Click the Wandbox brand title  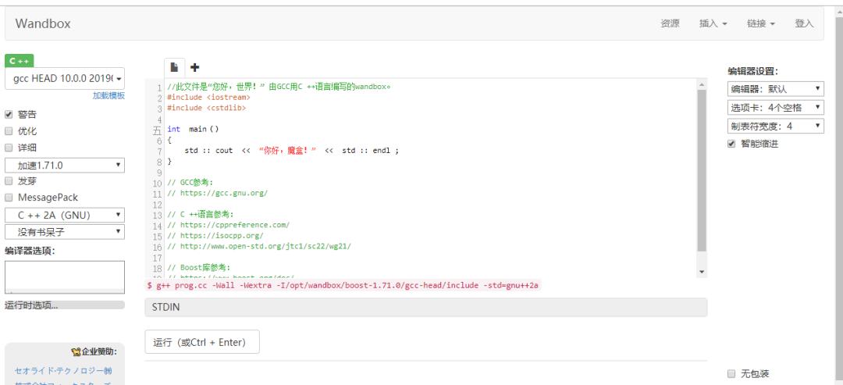click(43, 23)
